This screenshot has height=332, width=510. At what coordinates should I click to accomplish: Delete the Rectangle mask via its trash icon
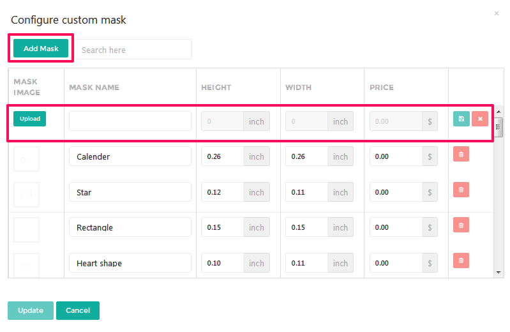(461, 225)
